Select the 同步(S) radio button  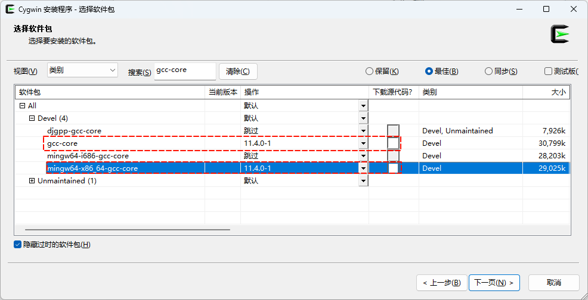click(x=501, y=71)
